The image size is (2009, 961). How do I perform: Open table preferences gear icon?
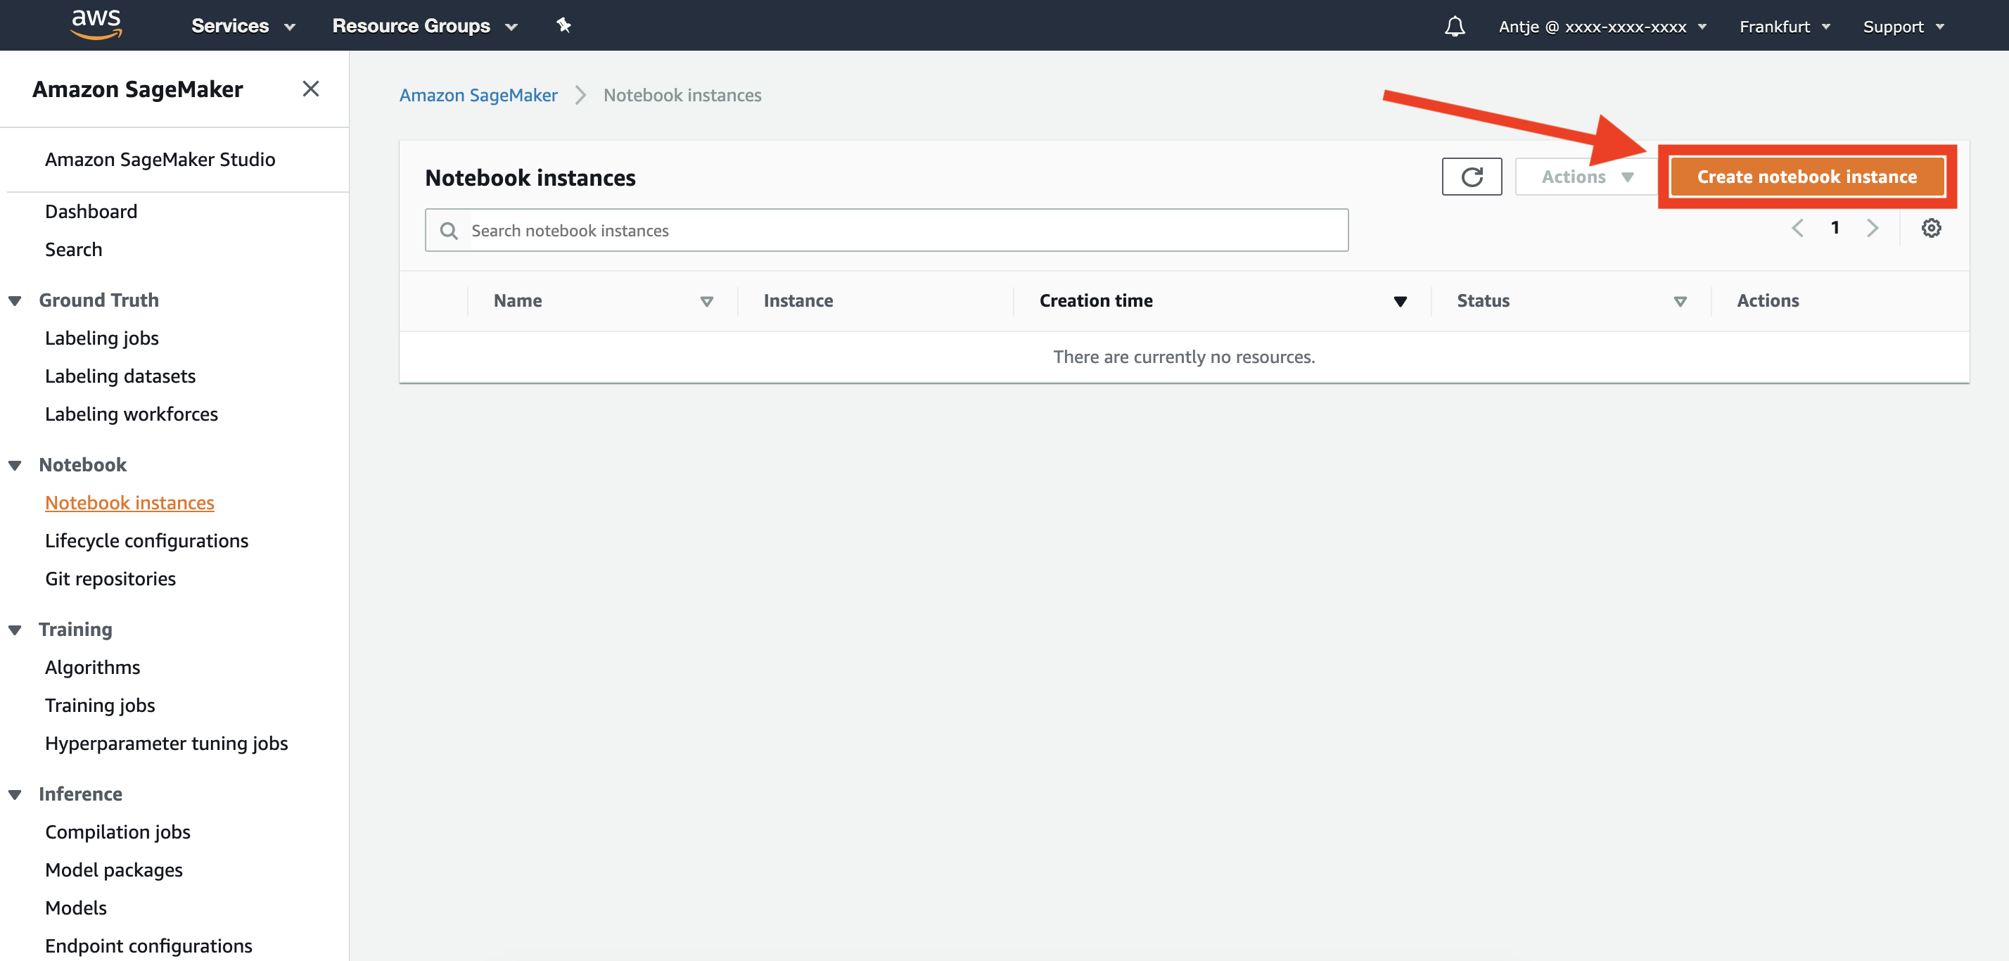tap(1930, 228)
